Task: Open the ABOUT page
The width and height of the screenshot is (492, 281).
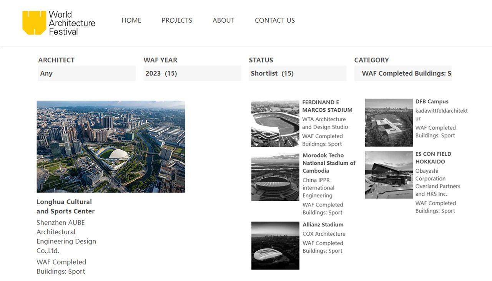Action: point(223,20)
